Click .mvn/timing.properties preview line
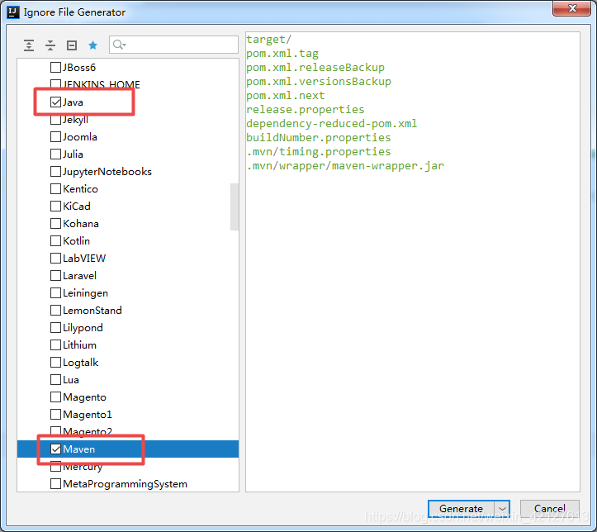Viewport: 597px width, 532px height. [319, 151]
